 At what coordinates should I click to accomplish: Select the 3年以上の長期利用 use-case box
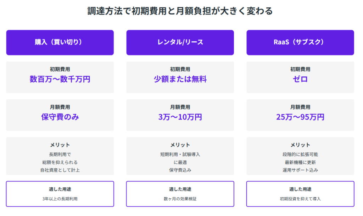click(60, 194)
